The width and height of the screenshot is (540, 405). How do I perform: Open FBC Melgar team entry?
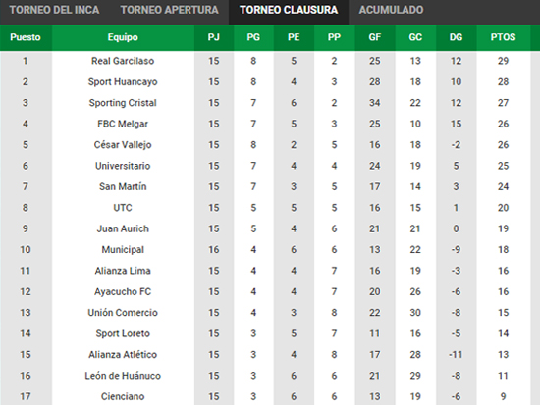pos(123,124)
